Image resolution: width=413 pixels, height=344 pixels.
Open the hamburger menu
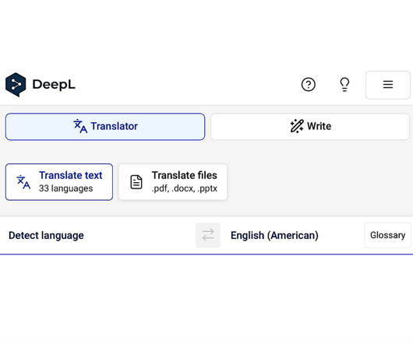coord(388,85)
